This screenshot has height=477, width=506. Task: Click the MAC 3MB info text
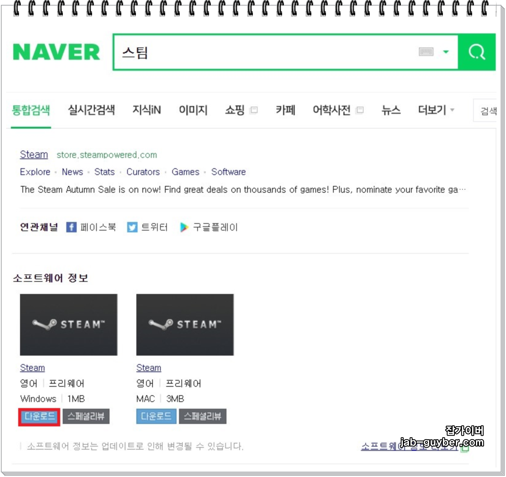coord(160,399)
